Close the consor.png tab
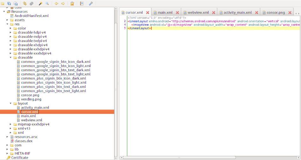 point(290,12)
